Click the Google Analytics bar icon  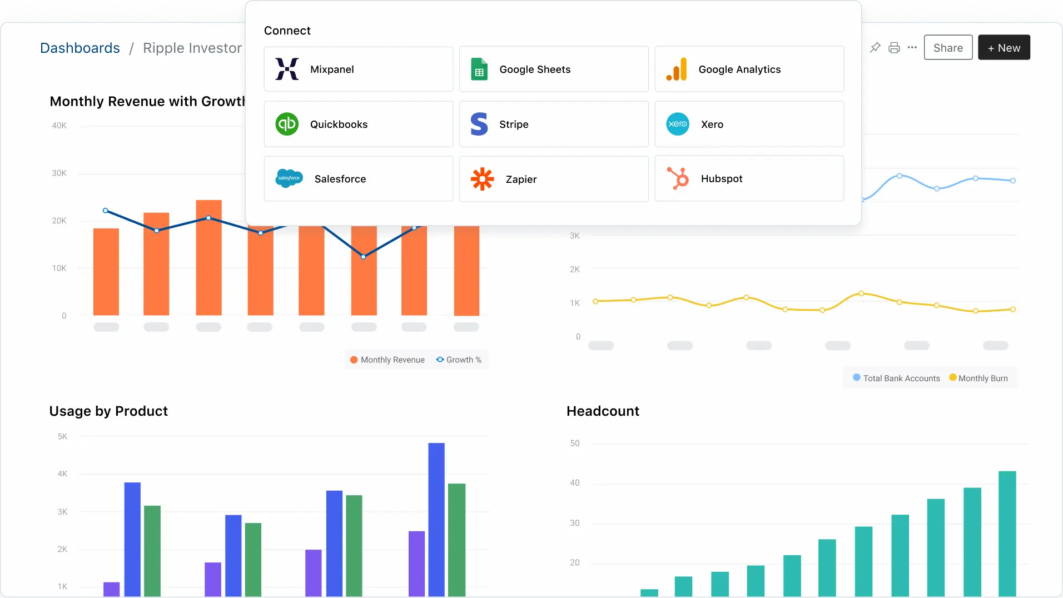click(x=677, y=69)
